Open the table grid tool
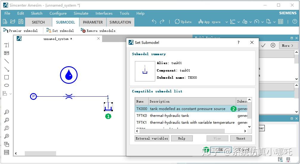Viewport: 300px width, 164px height. 281,22
